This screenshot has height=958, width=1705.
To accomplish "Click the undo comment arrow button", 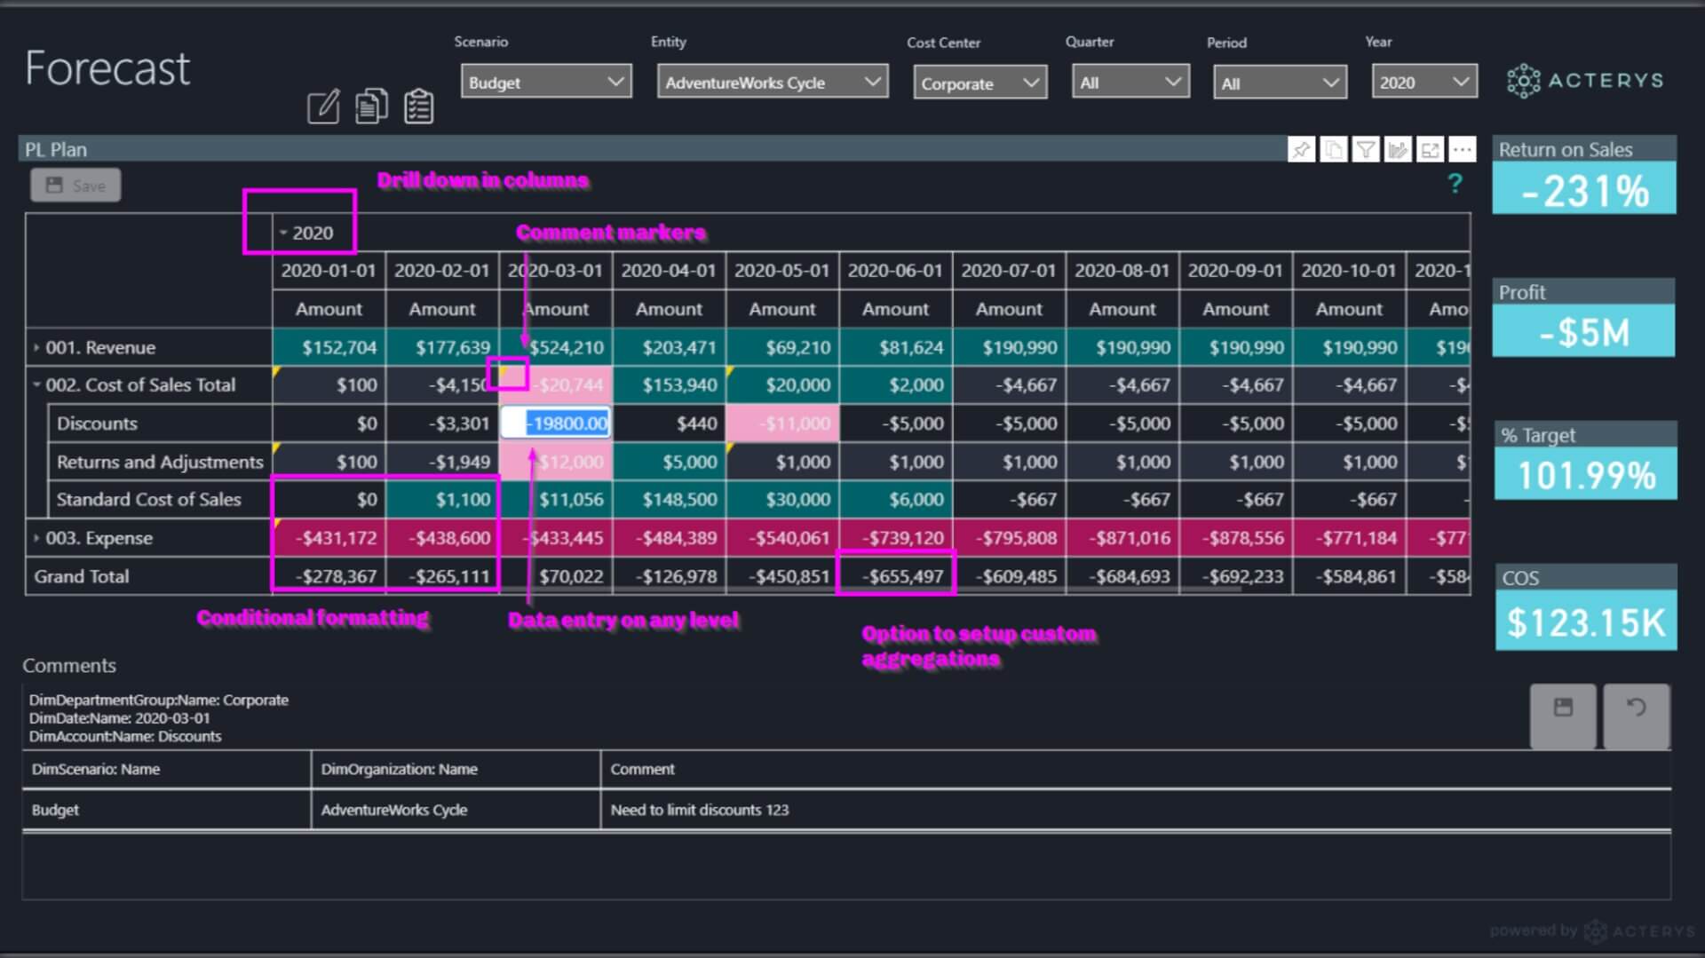I will [1636, 716].
